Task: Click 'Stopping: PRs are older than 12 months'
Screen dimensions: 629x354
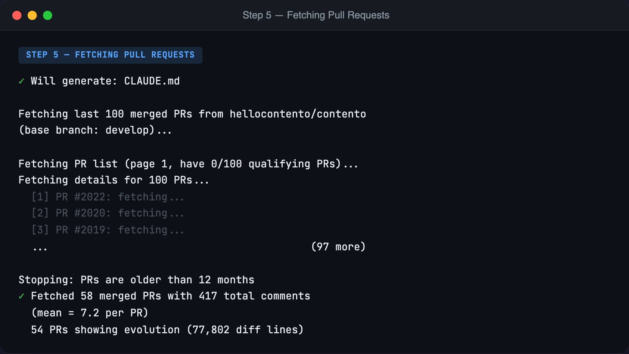Action: point(136,280)
